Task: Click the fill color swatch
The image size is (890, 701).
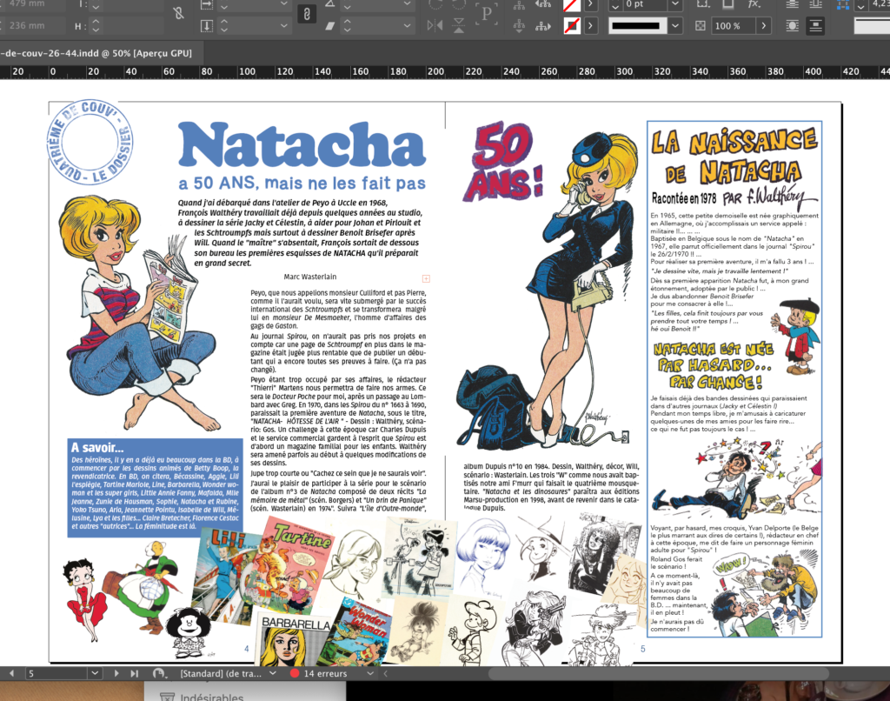Action: 572,5
